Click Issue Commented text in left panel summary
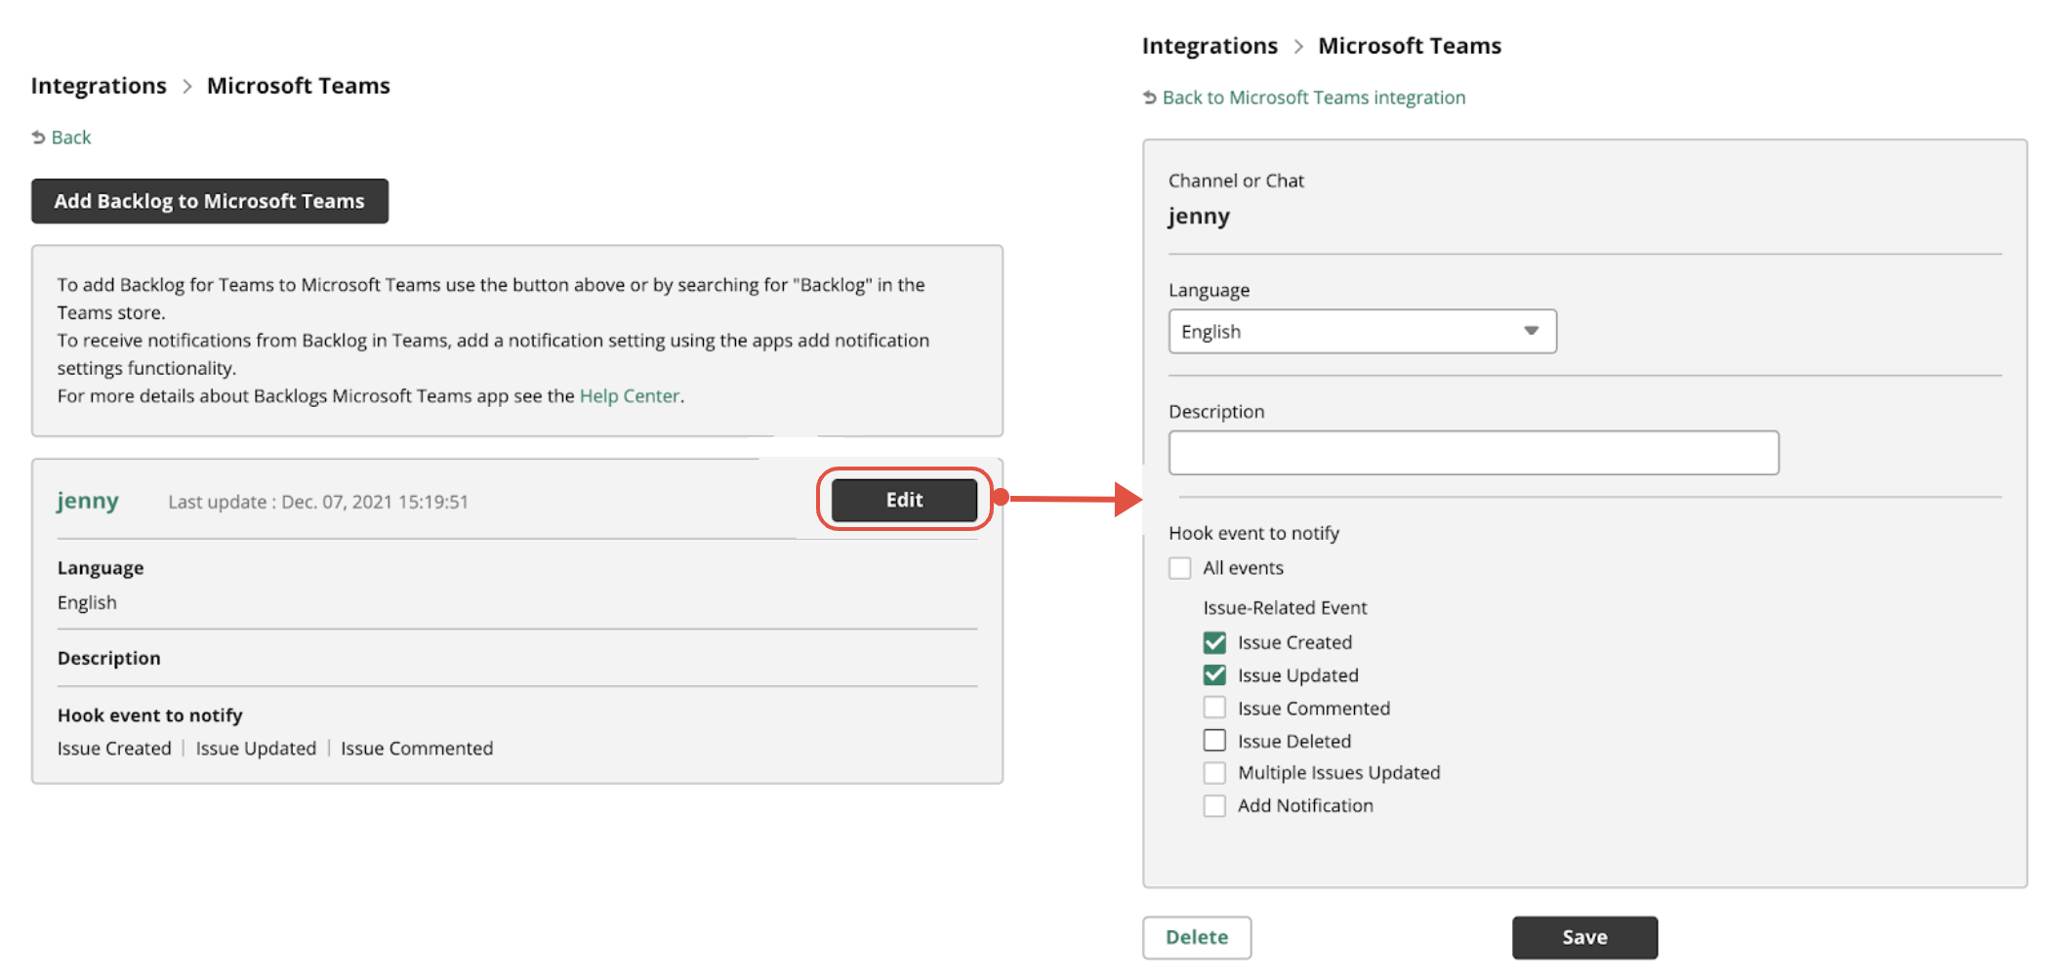Screen dimensions: 2050x978 [417, 749]
